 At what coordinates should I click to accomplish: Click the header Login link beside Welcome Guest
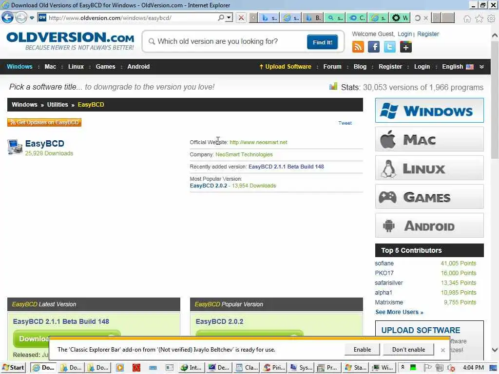(x=404, y=34)
